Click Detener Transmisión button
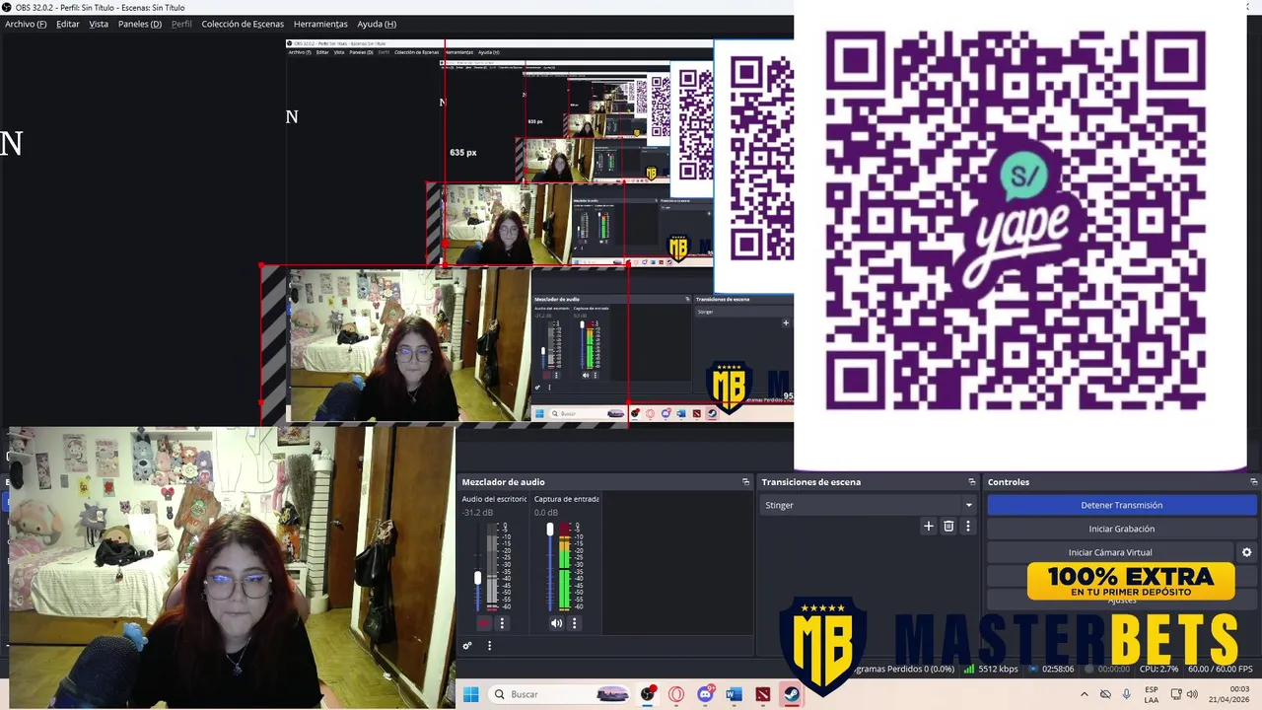The height and width of the screenshot is (710, 1262). [1122, 505]
